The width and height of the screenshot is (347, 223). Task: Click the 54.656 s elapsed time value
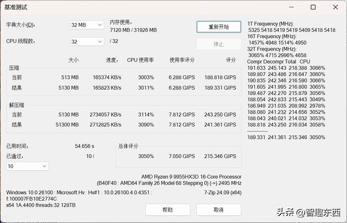[x=85, y=146]
